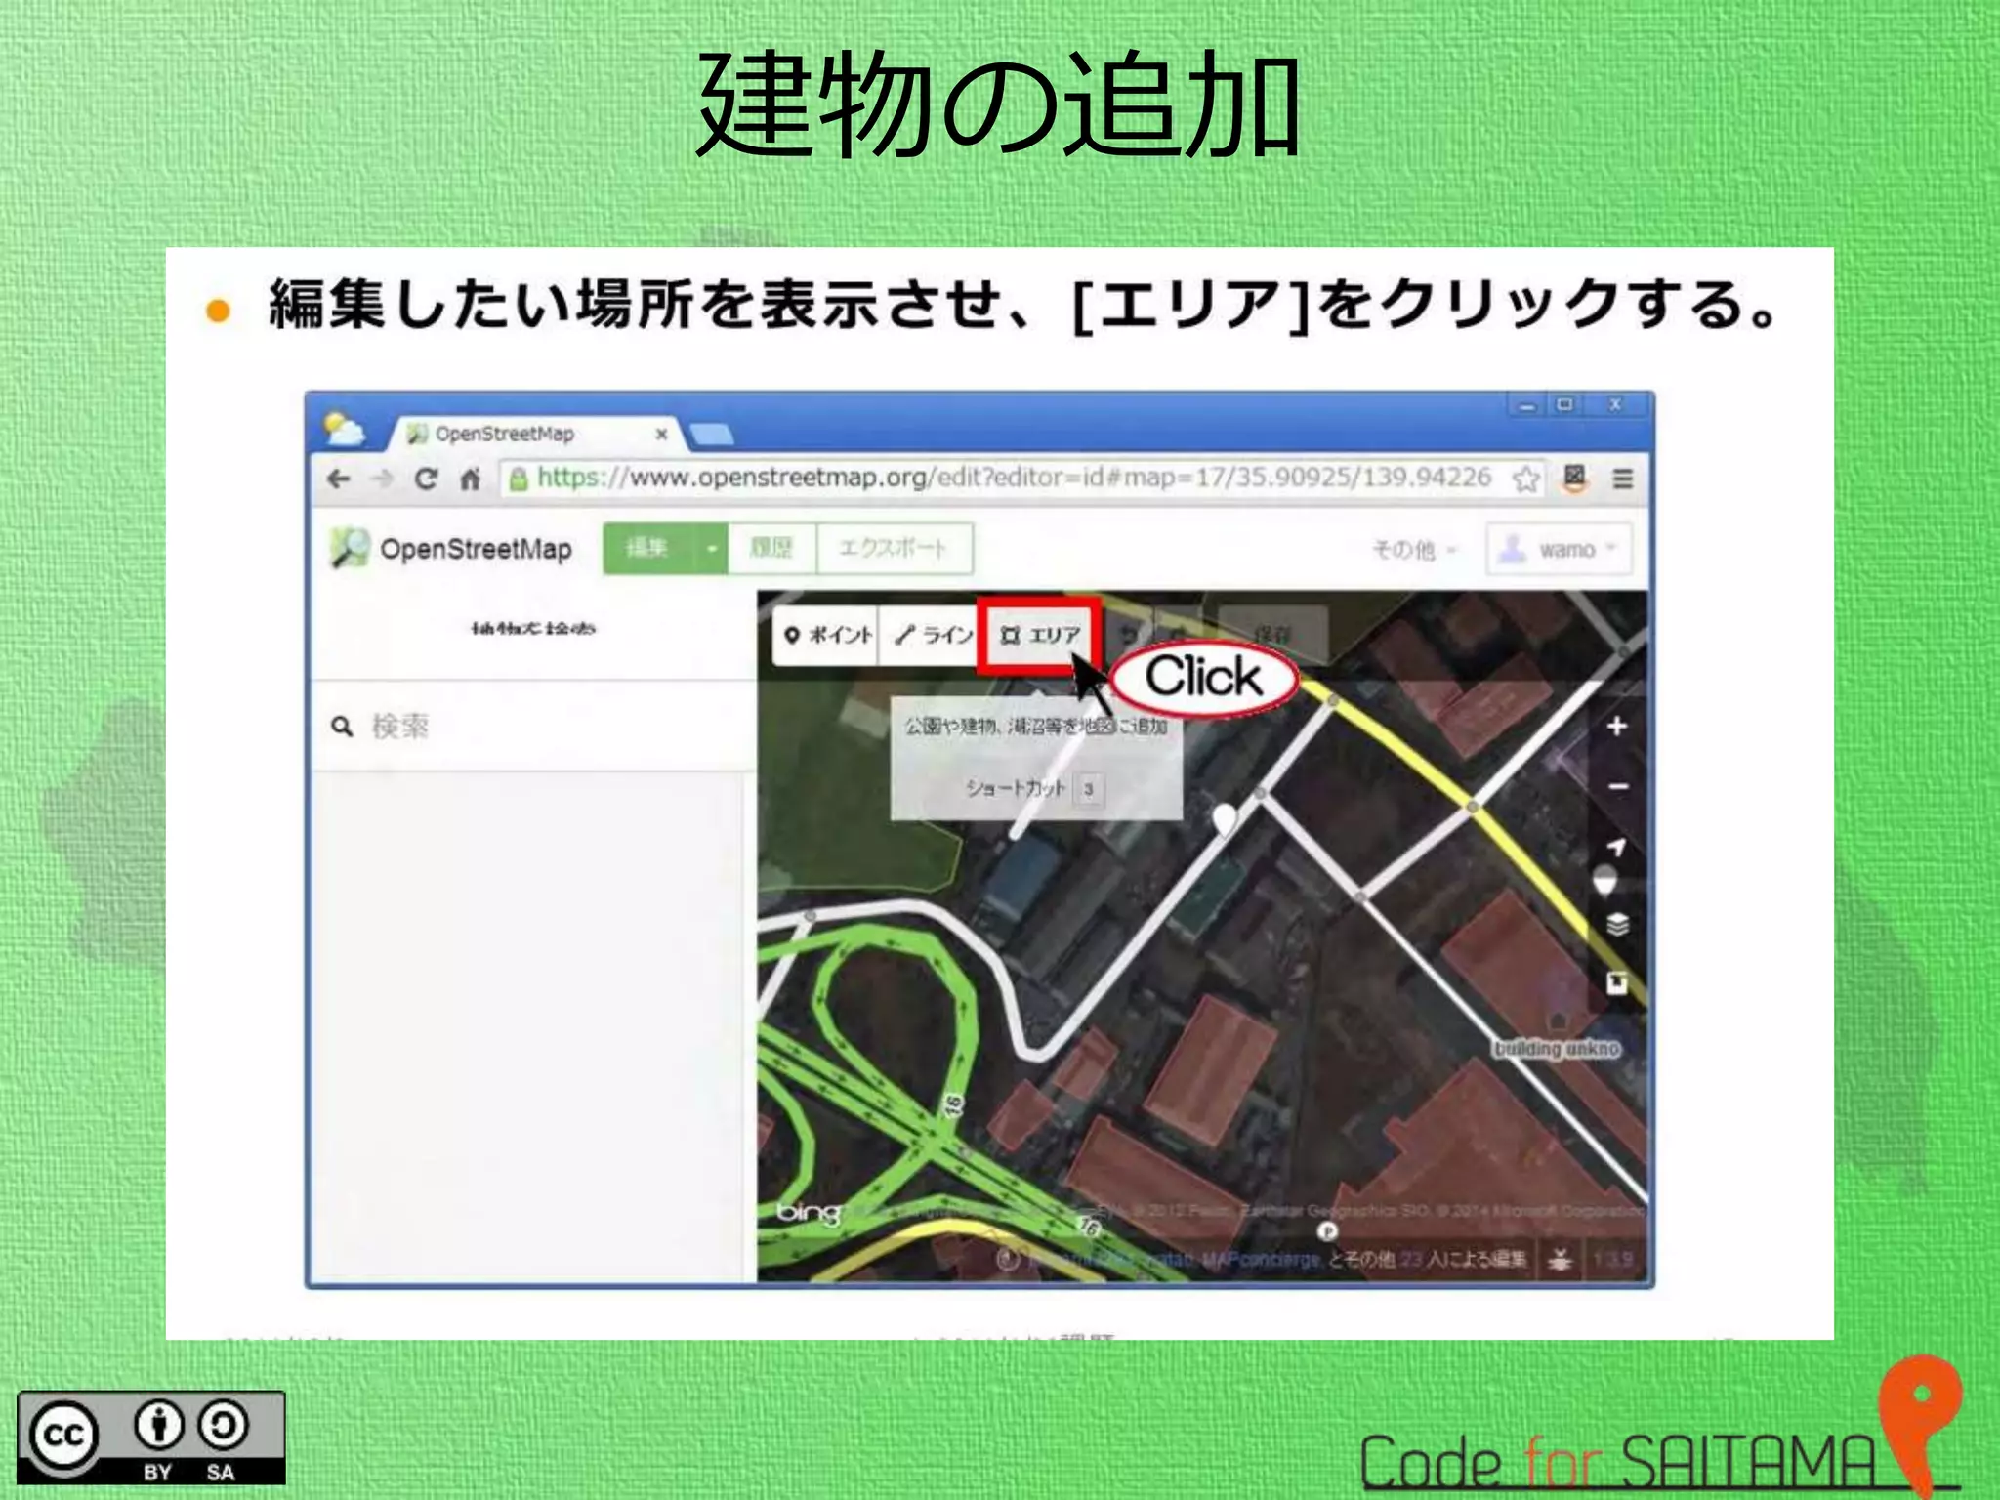Close the OpenStreetMap browser tab
This screenshot has height=1500, width=2000.
pyautogui.click(x=661, y=434)
